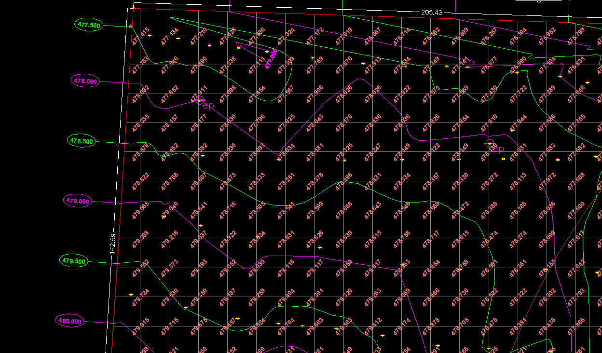Screen dimensions: 602x353
Task: Click spot elevation 477.490
Action: pos(199,66)
